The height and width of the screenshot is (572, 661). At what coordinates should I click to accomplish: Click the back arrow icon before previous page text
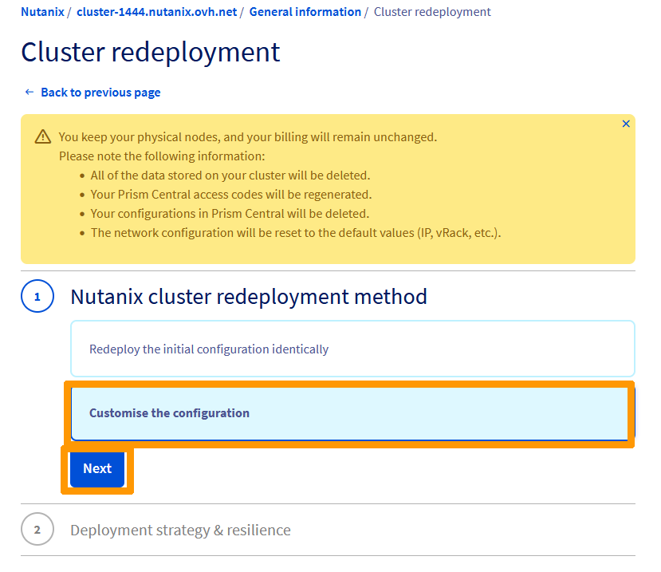[x=30, y=92]
